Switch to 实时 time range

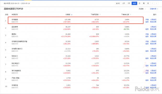tap(118, 3)
